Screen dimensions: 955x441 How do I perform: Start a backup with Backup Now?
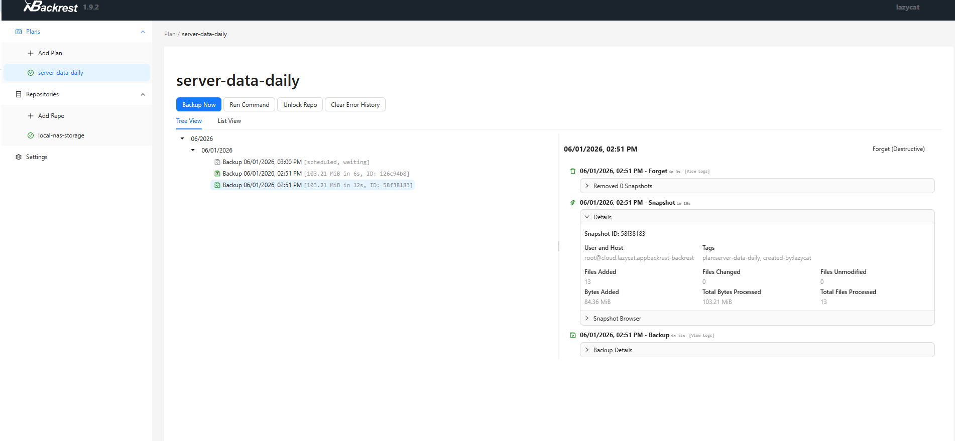pos(199,104)
